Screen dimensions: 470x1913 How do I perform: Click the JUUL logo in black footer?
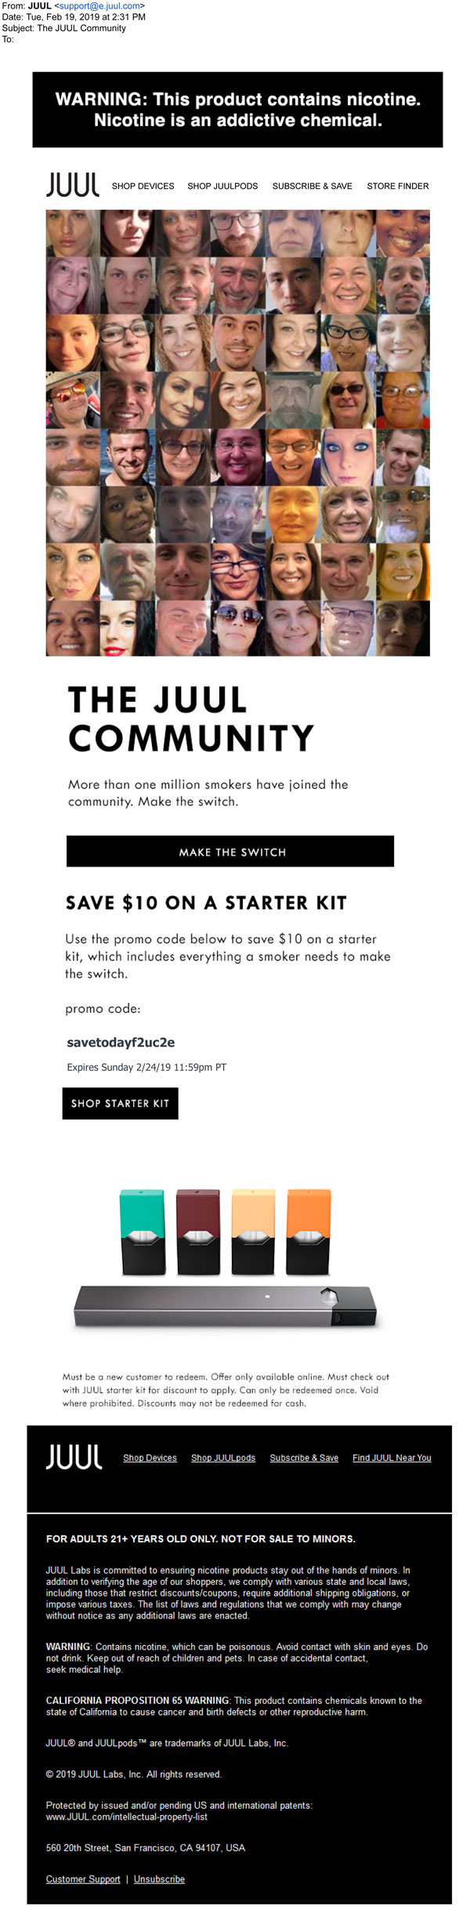74,1457
